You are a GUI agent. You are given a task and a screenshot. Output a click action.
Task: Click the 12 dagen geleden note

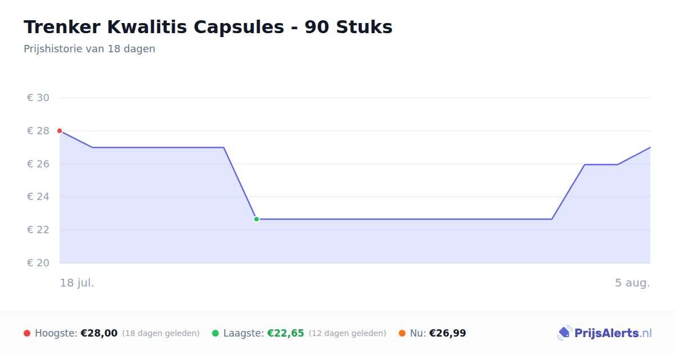(348, 333)
